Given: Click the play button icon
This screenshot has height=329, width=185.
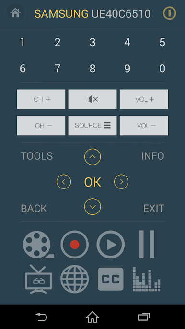Looking at the screenshot, I should [x=111, y=245].
